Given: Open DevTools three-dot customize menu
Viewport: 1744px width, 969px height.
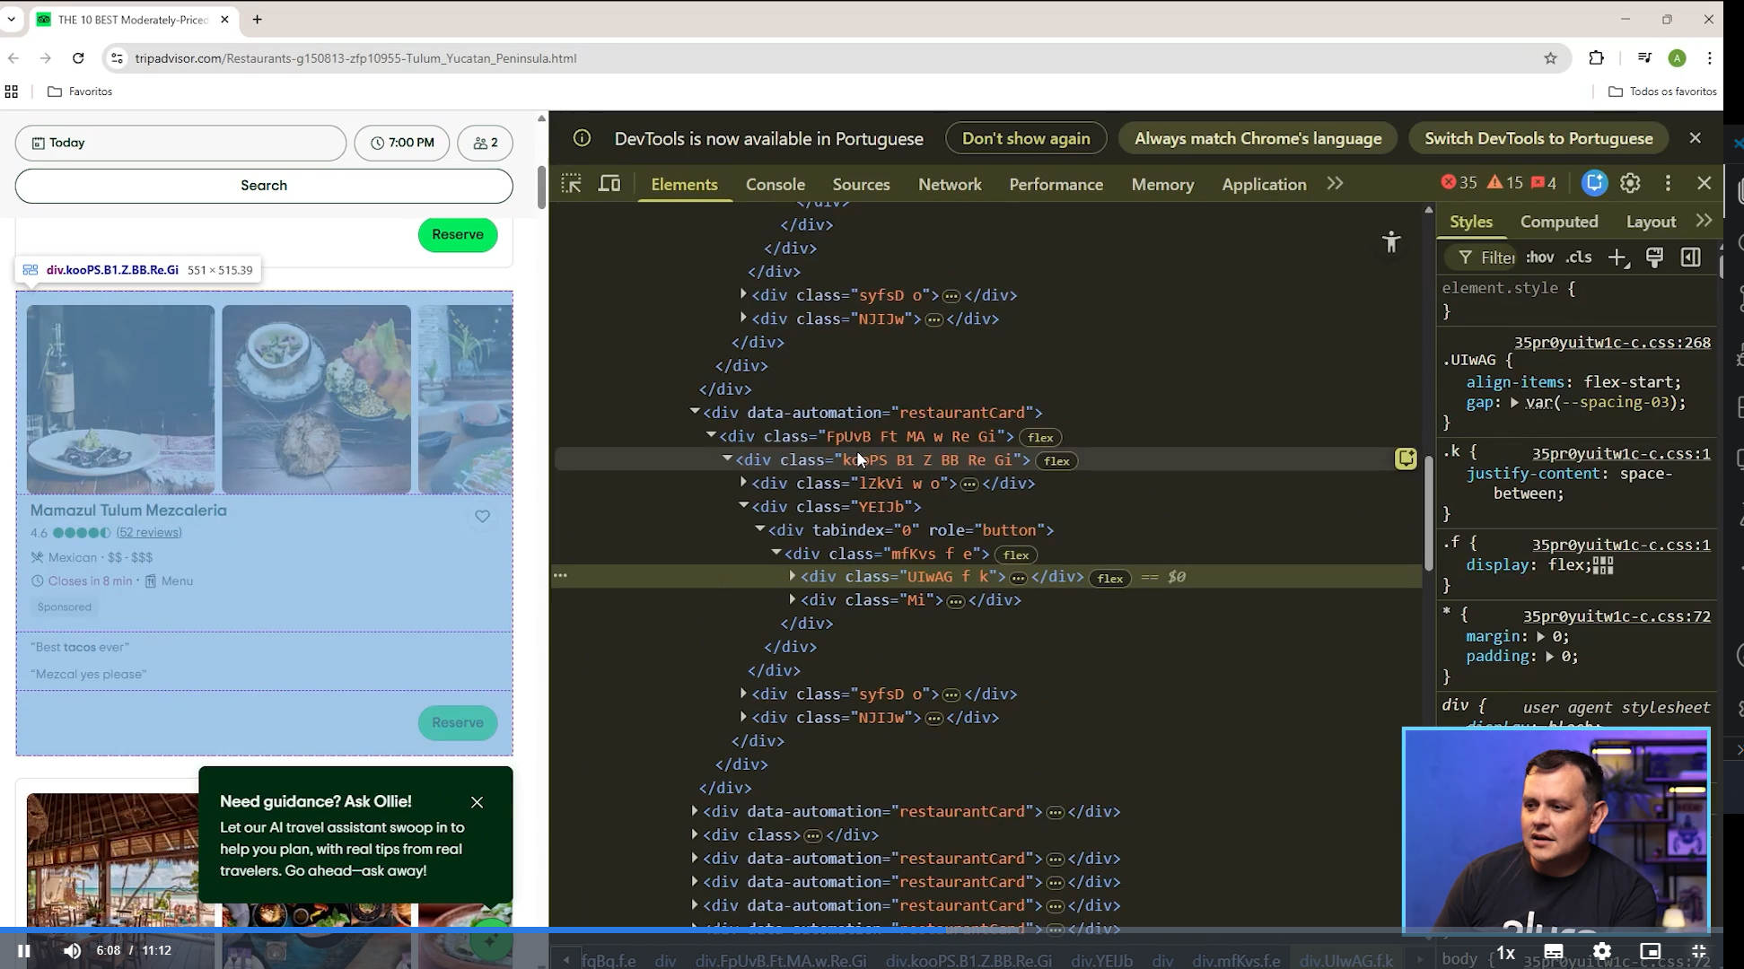Looking at the screenshot, I should (x=1668, y=183).
